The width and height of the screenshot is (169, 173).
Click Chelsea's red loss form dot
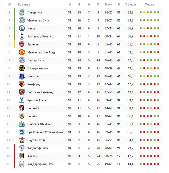point(148,28)
